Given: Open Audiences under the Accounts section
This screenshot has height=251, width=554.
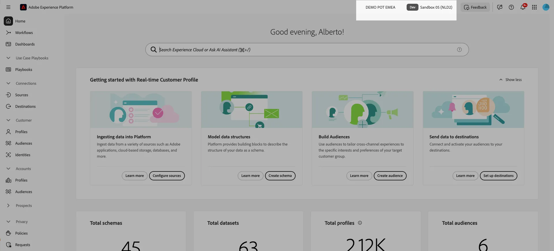Looking at the screenshot, I should click(x=24, y=192).
